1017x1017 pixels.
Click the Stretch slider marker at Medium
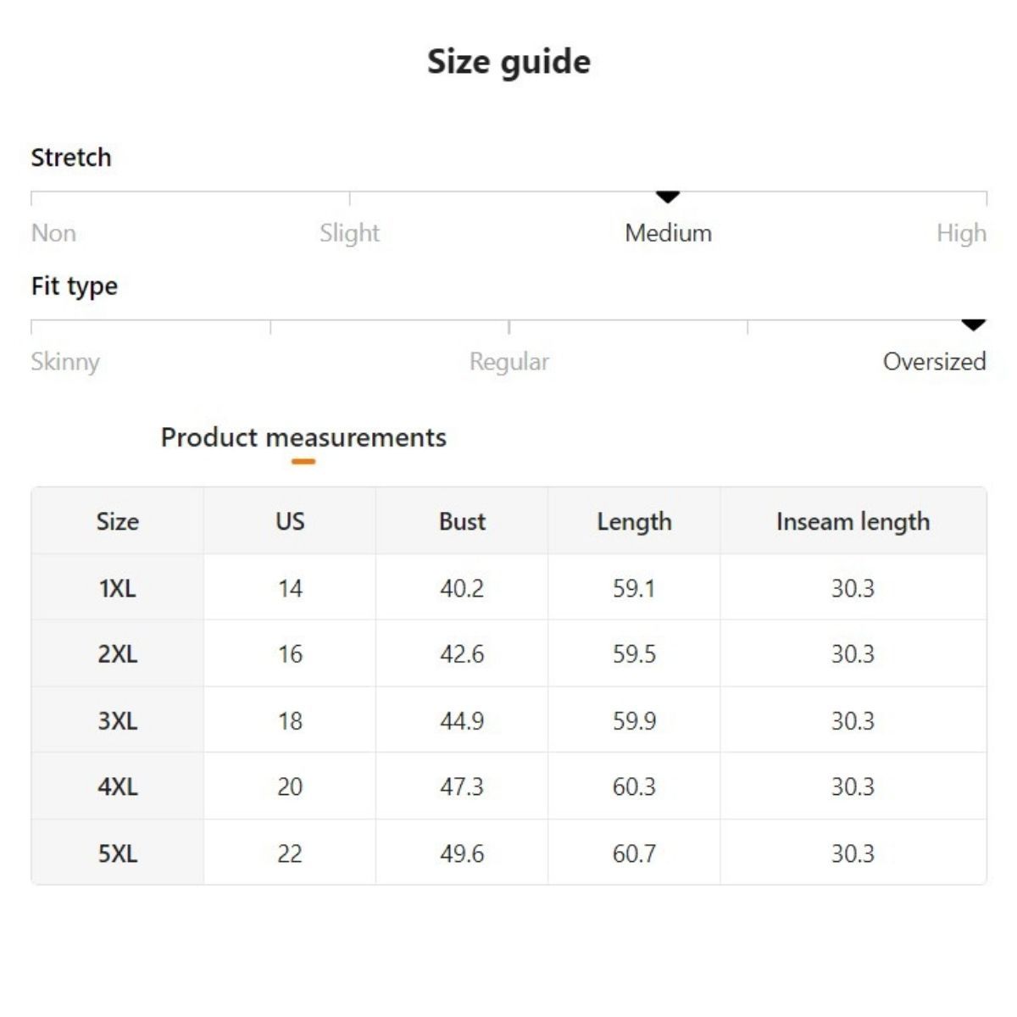tap(668, 197)
